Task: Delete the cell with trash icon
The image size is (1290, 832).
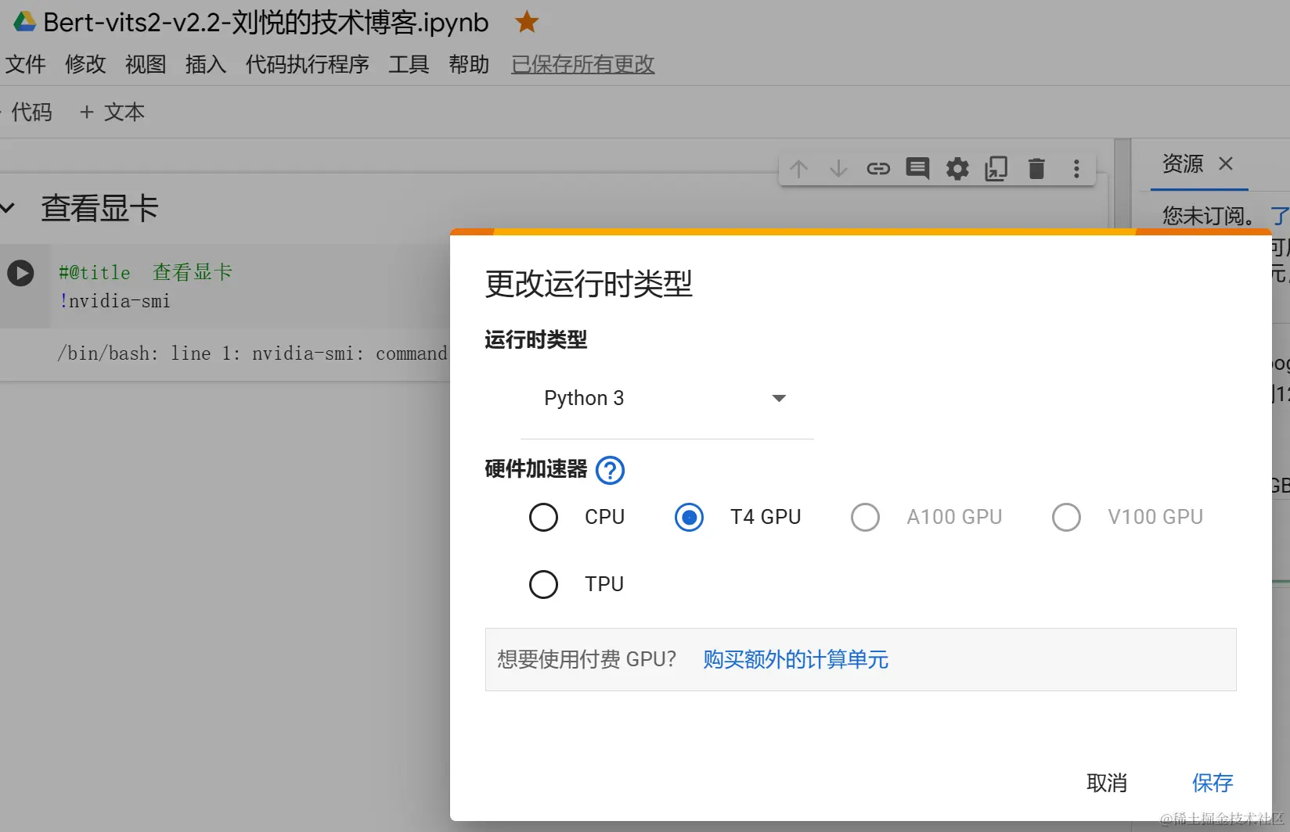Action: tap(1036, 169)
